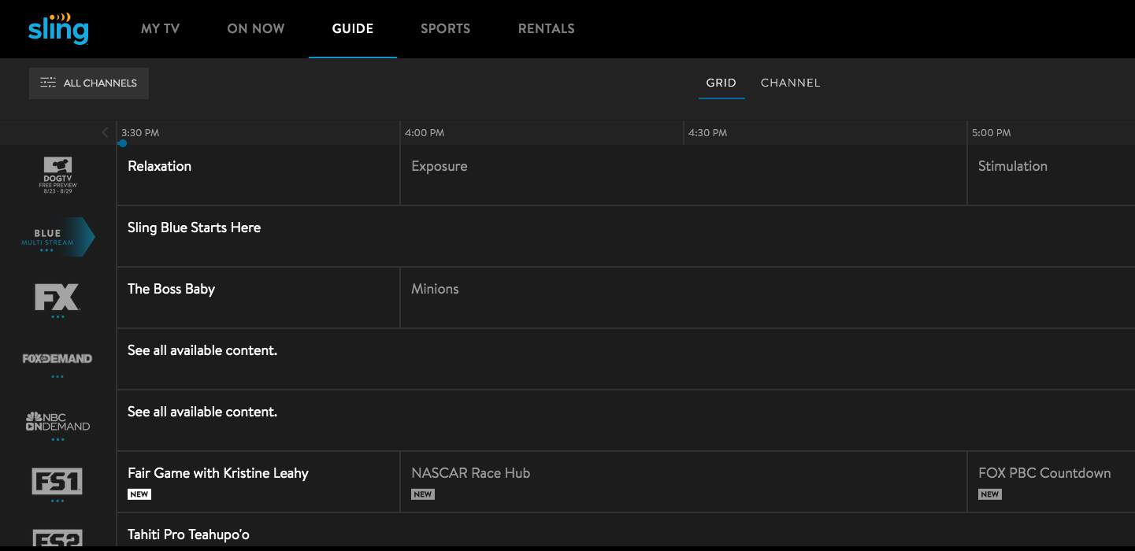The height and width of the screenshot is (551, 1135).
Task: Click the See all available content link
Action: (202, 350)
